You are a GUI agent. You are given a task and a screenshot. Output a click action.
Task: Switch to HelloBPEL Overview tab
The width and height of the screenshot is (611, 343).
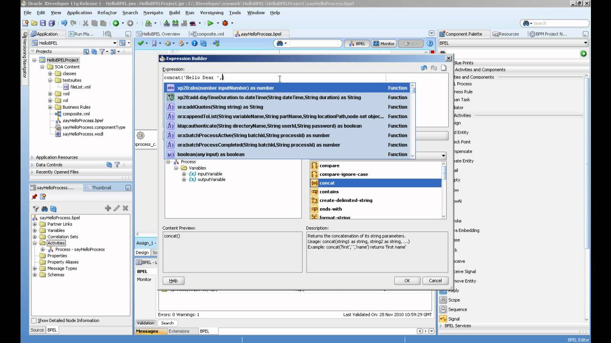(x=158, y=34)
